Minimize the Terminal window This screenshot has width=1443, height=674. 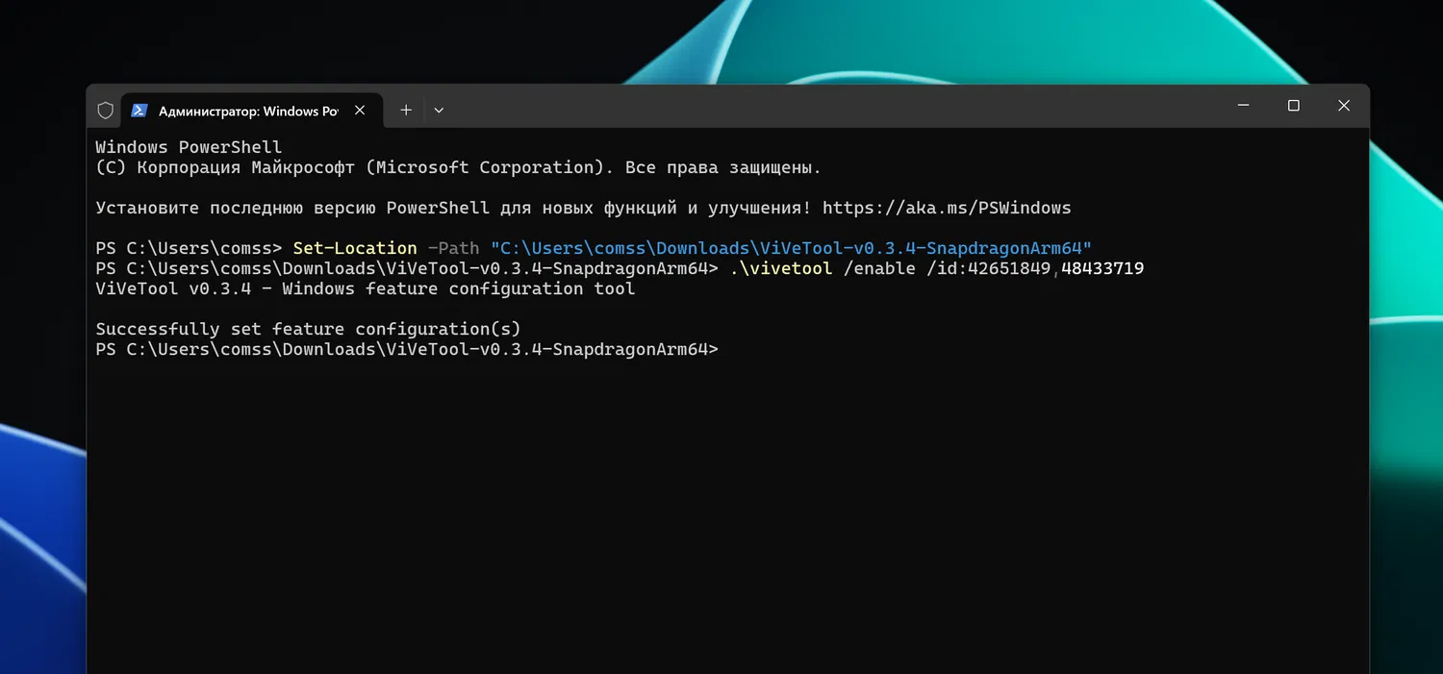coord(1244,106)
